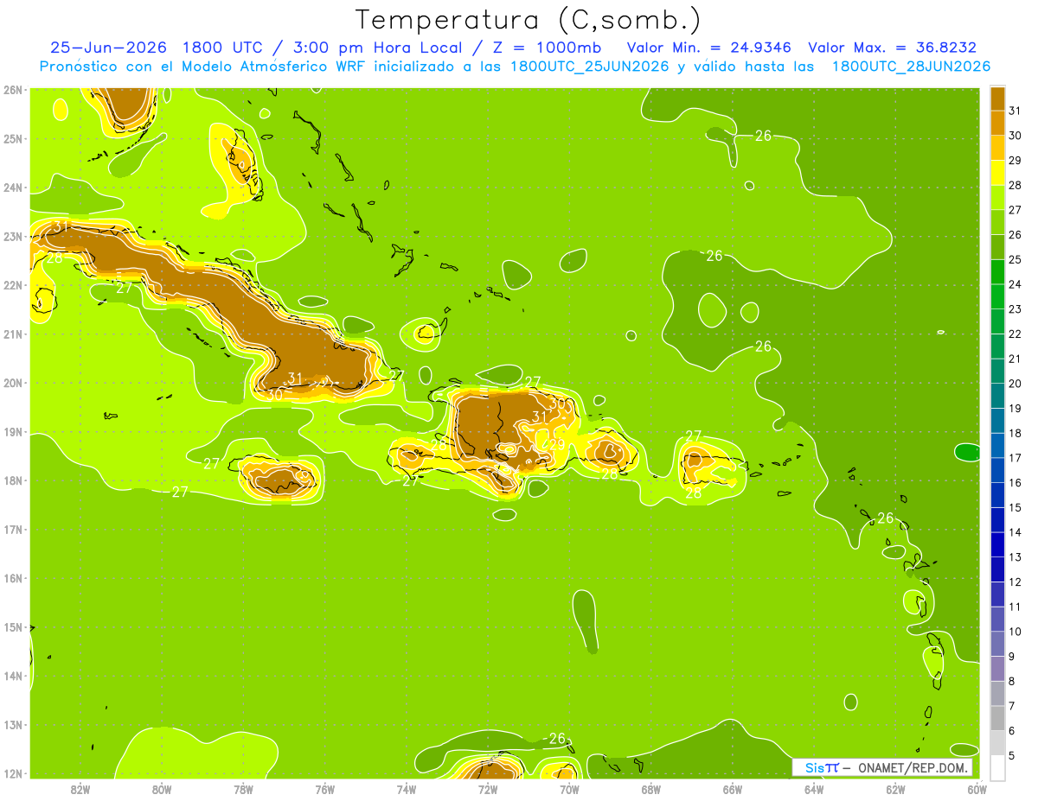Click the '82W' longitude axis label

click(x=80, y=789)
